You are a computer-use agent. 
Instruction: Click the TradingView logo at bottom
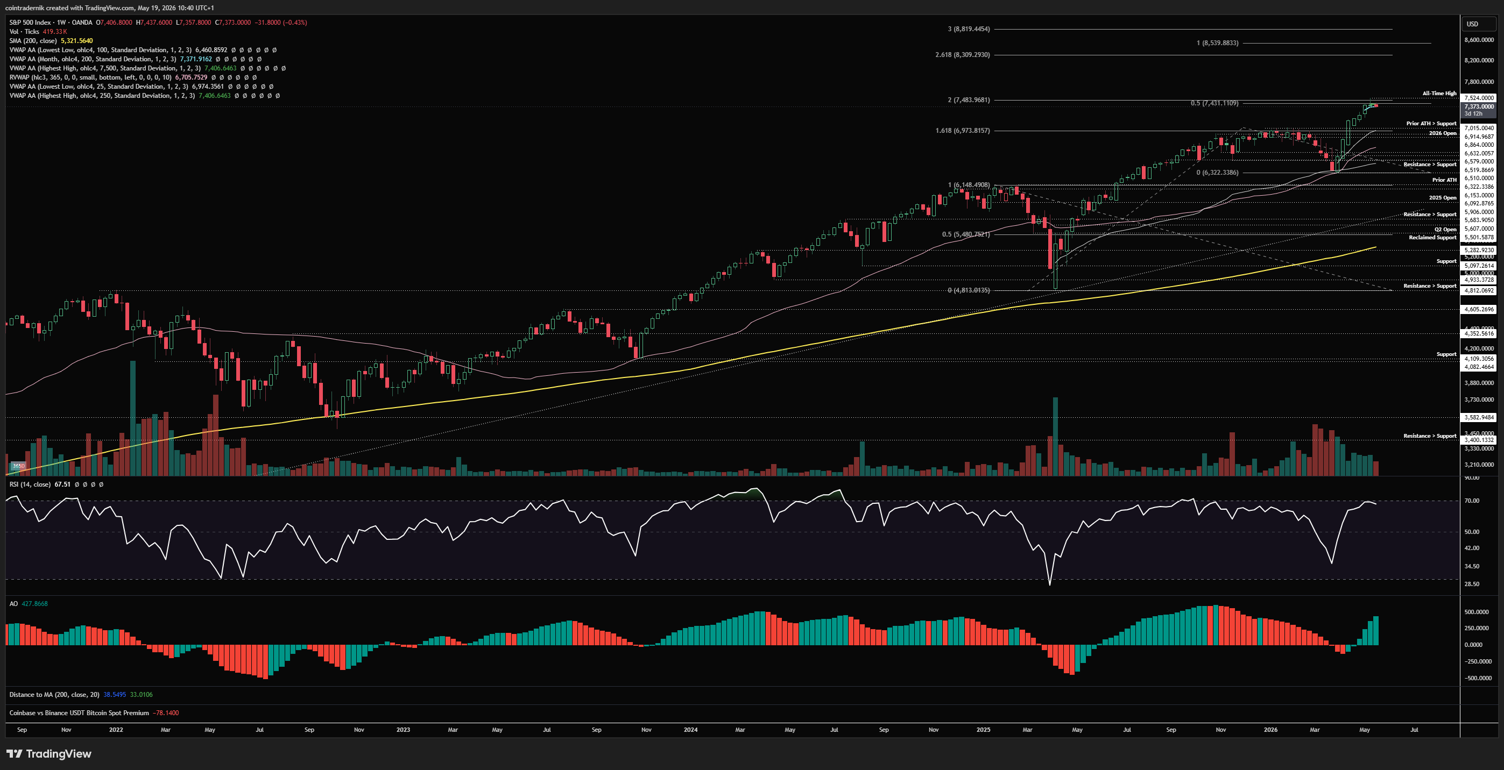(x=49, y=754)
